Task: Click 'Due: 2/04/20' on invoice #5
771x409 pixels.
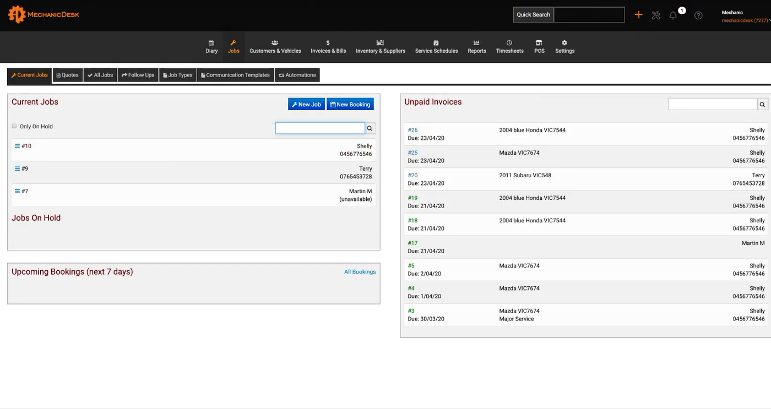Action: [424, 274]
